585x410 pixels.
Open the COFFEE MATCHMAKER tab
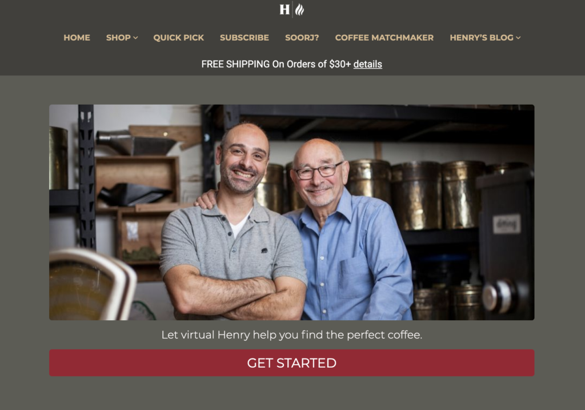[x=384, y=38]
